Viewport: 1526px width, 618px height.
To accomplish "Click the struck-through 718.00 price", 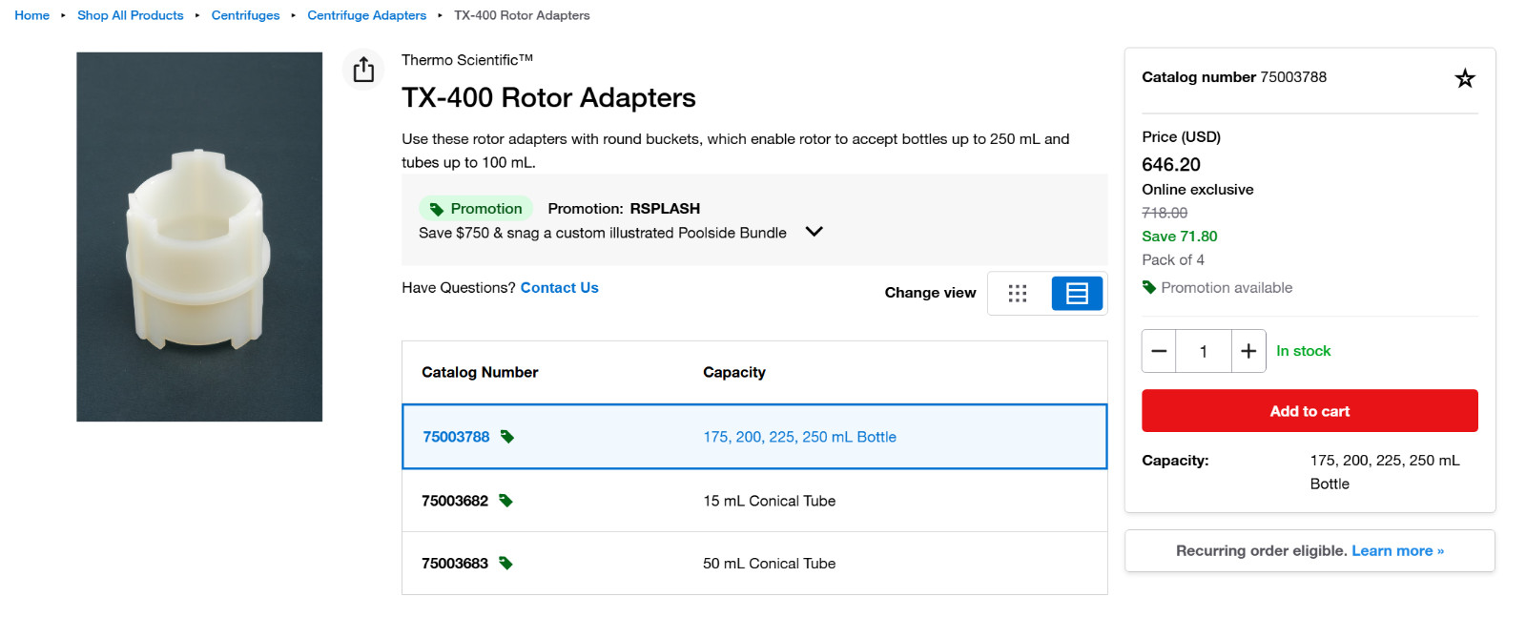I will click(x=1165, y=213).
